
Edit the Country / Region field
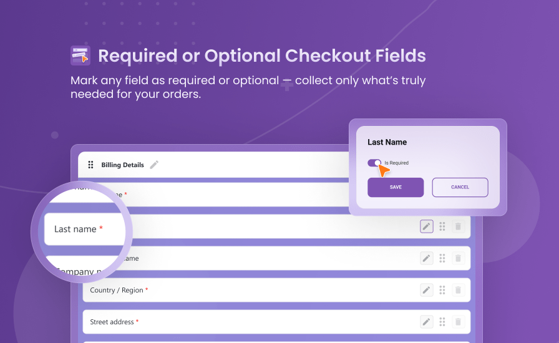pos(426,290)
